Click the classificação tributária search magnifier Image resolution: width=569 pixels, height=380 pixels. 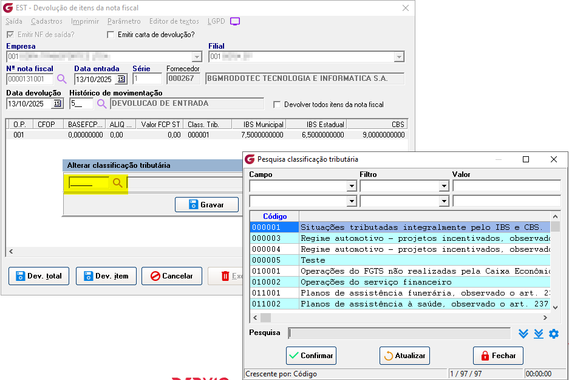pos(117,183)
